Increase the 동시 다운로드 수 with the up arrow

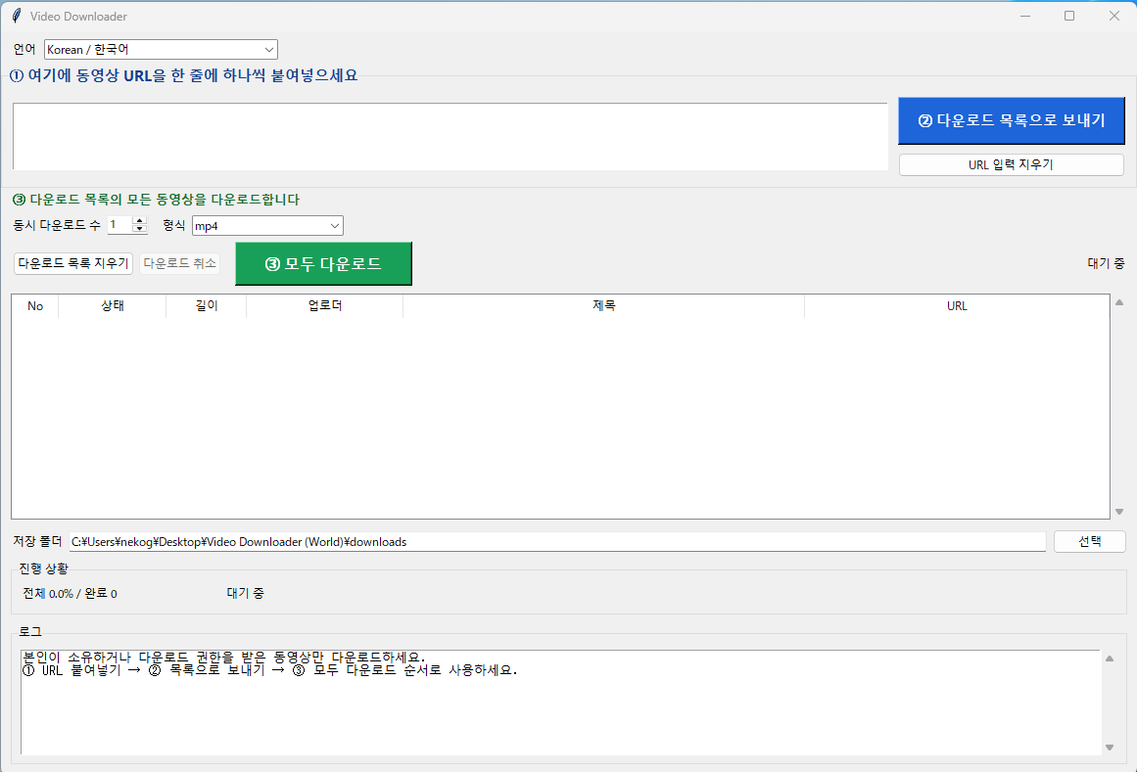click(x=140, y=221)
